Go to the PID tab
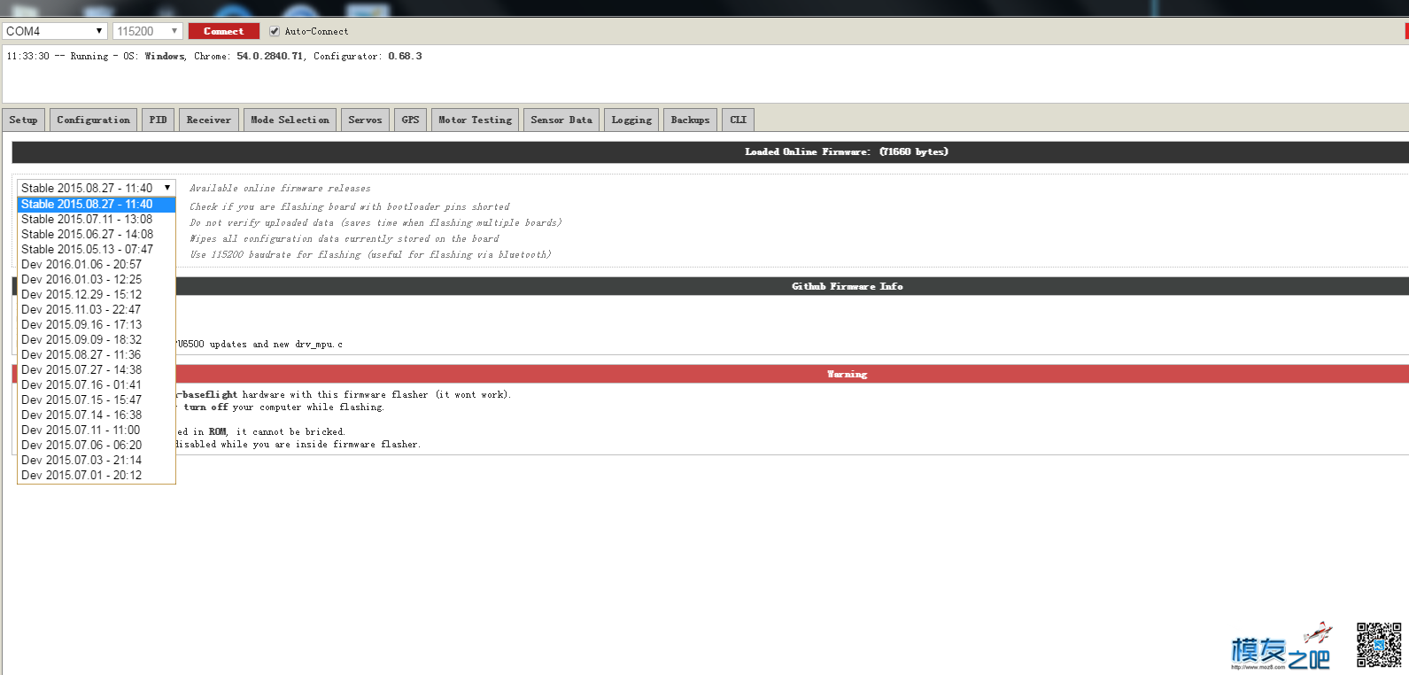This screenshot has height=675, width=1409. pyautogui.click(x=159, y=120)
